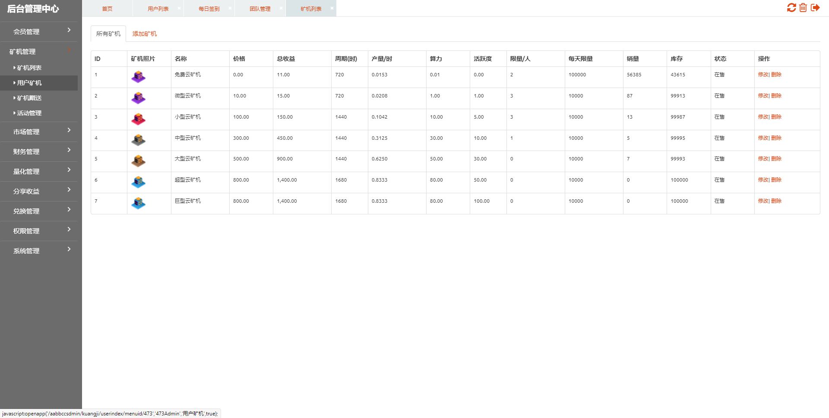Click 删除 for 巨型云矿机 row
The height and width of the screenshot is (418, 829).
click(776, 201)
